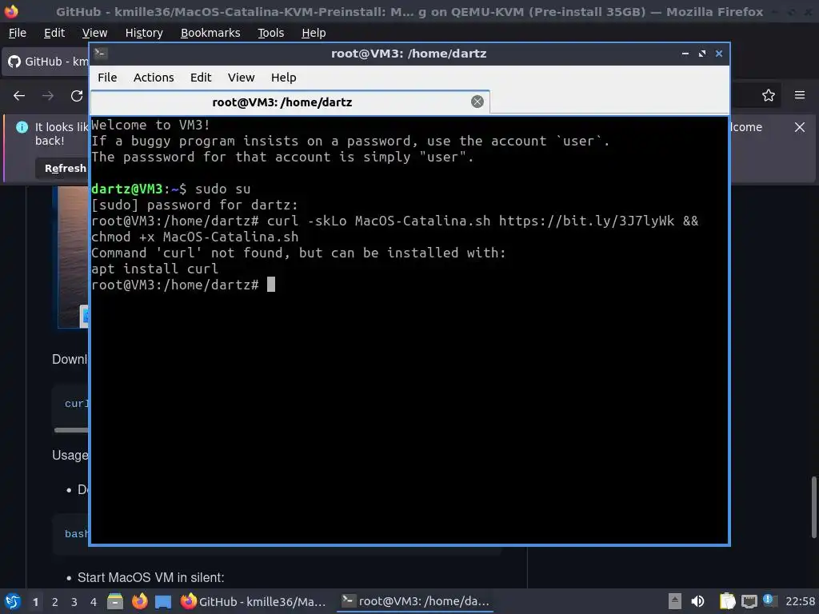Click the terminal icon in the window title bar
Image resolution: width=819 pixels, height=614 pixels.
[101, 53]
